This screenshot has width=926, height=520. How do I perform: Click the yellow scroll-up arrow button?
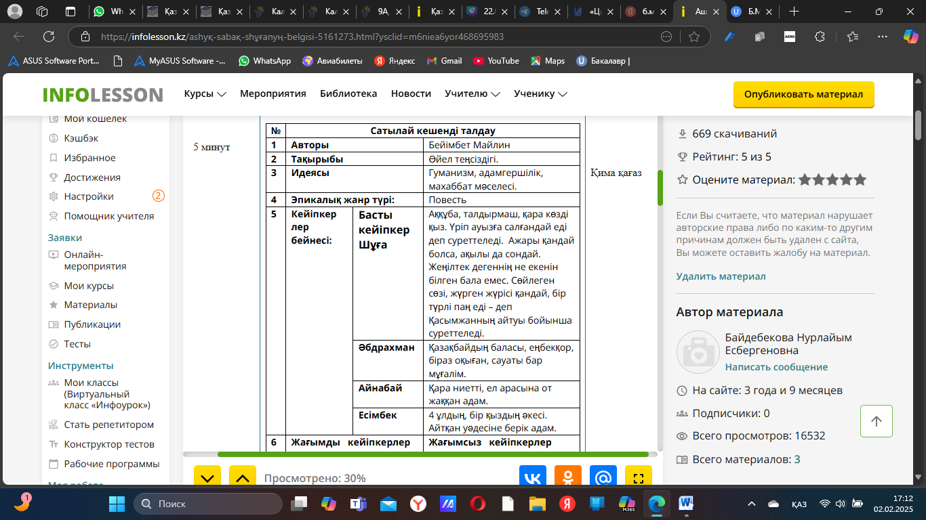point(243,477)
